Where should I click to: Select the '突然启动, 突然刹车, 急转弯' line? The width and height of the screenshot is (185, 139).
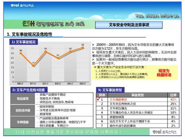point(55,102)
